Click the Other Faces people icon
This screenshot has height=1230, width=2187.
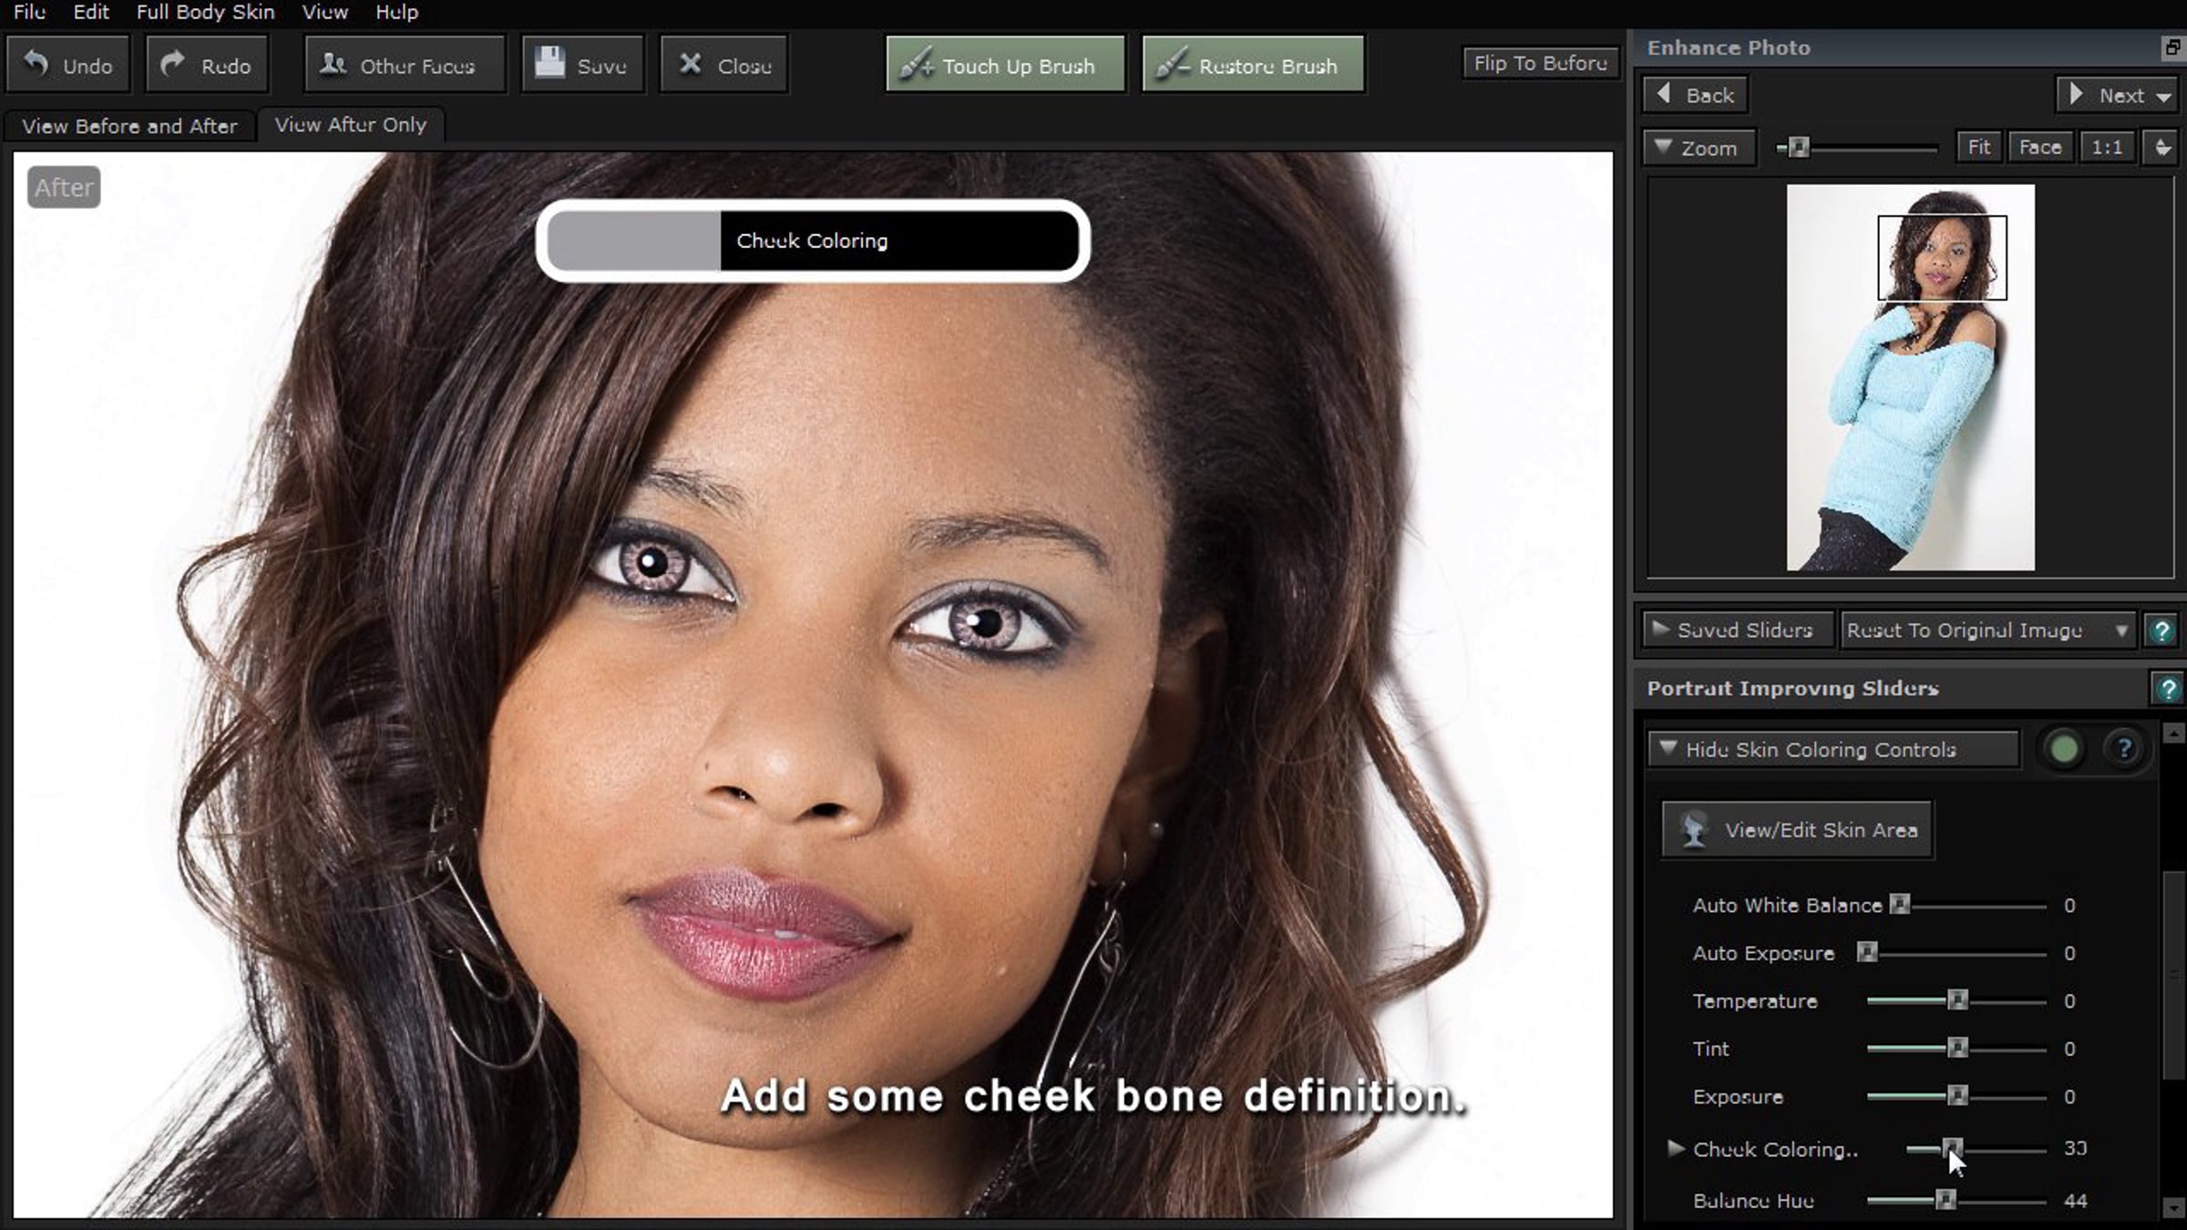[334, 64]
